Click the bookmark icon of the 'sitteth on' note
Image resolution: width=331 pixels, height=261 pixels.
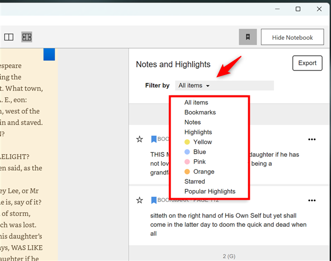coord(153,200)
